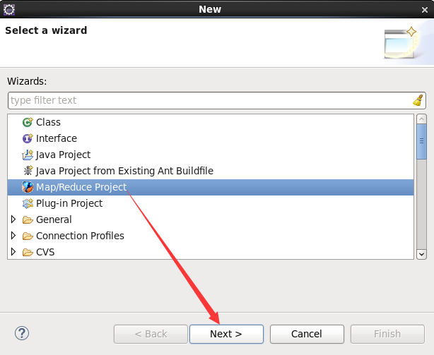Click the wizard list scrollbar thumb
Screen dimensions: 434x355
point(421,141)
